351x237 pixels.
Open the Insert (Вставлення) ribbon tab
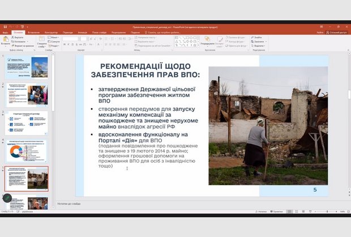click(x=33, y=32)
